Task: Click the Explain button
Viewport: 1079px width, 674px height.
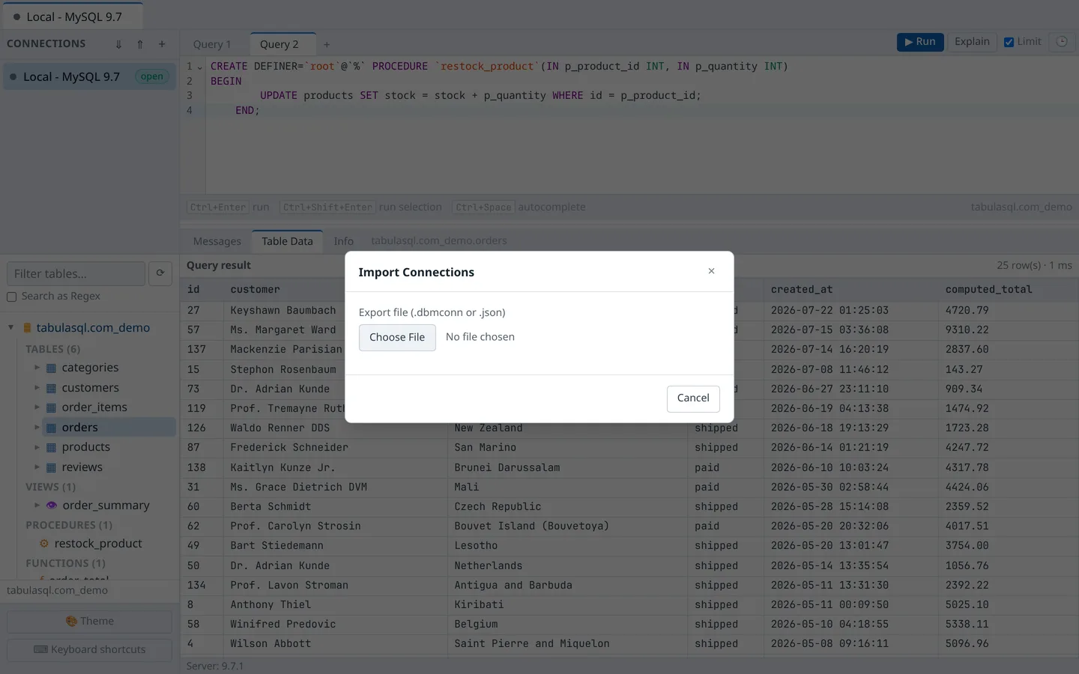Action: click(972, 42)
